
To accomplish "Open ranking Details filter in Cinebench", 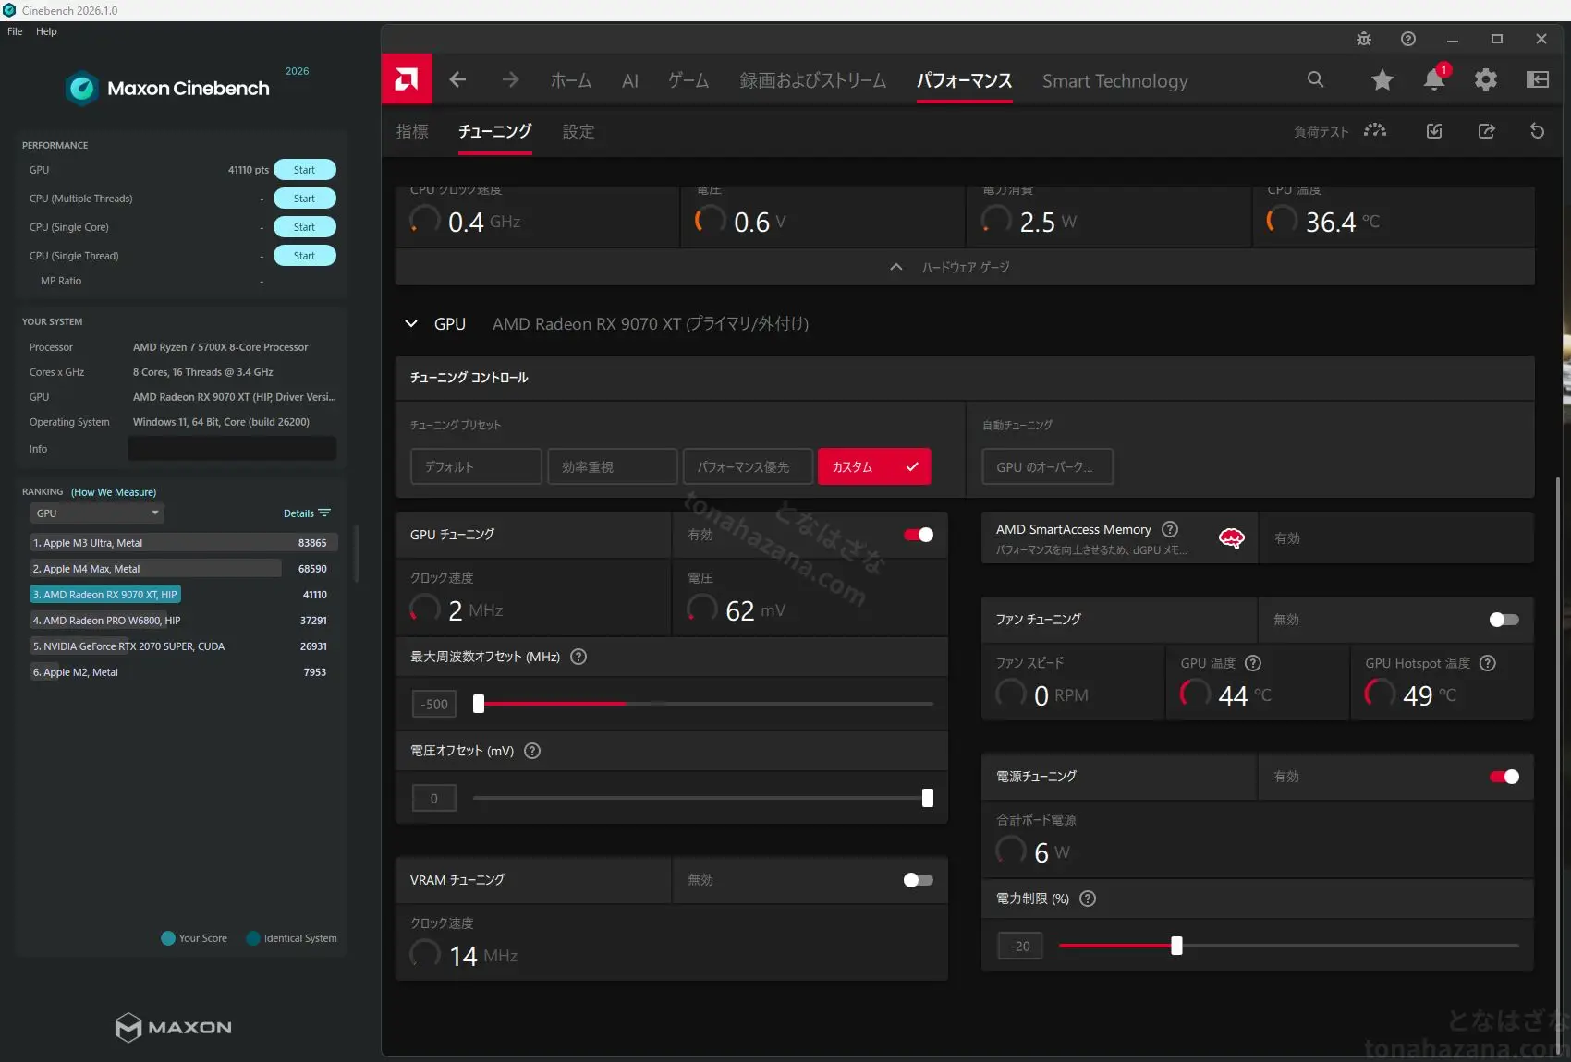I will coord(307,513).
